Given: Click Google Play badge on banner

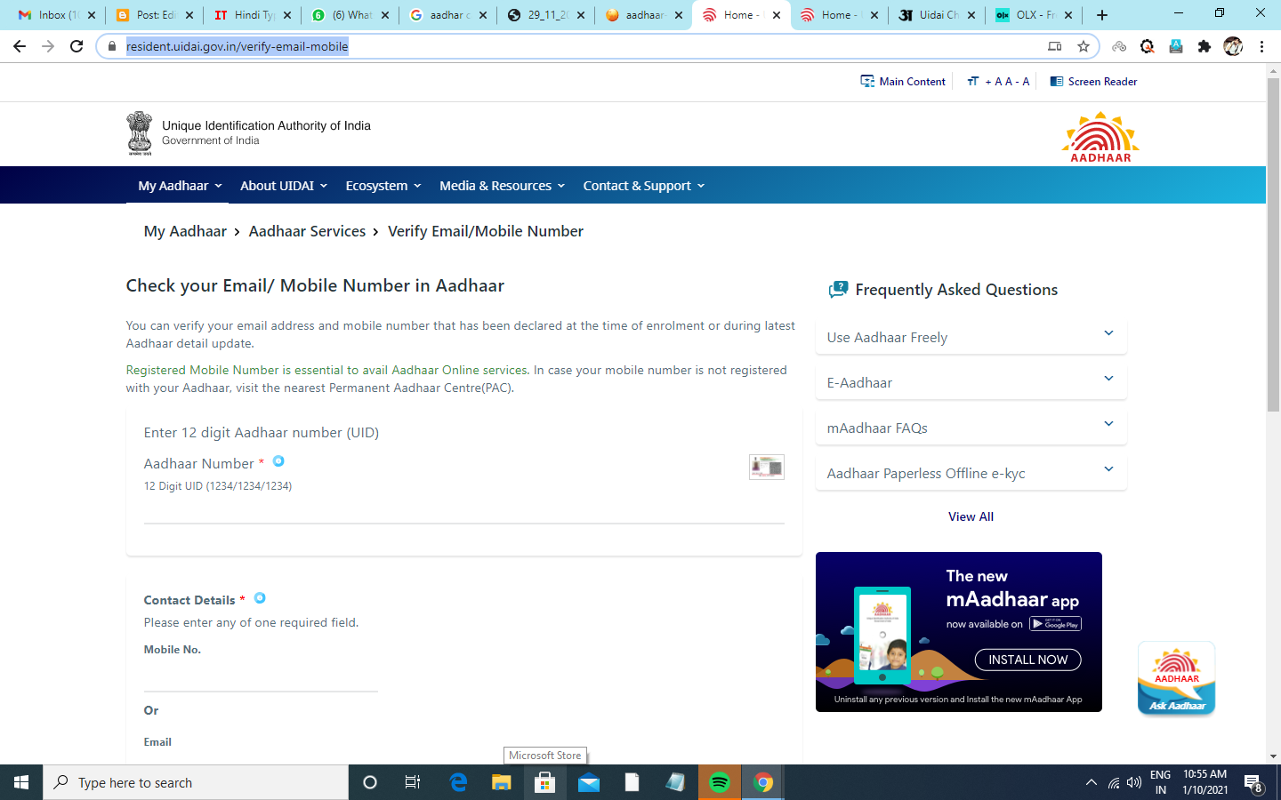Looking at the screenshot, I should [x=1055, y=624].
